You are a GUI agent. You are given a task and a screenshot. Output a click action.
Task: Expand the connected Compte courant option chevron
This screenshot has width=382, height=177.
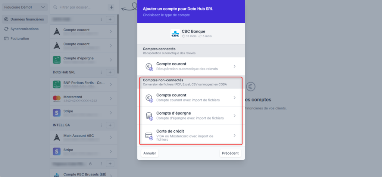coord(234,66)
